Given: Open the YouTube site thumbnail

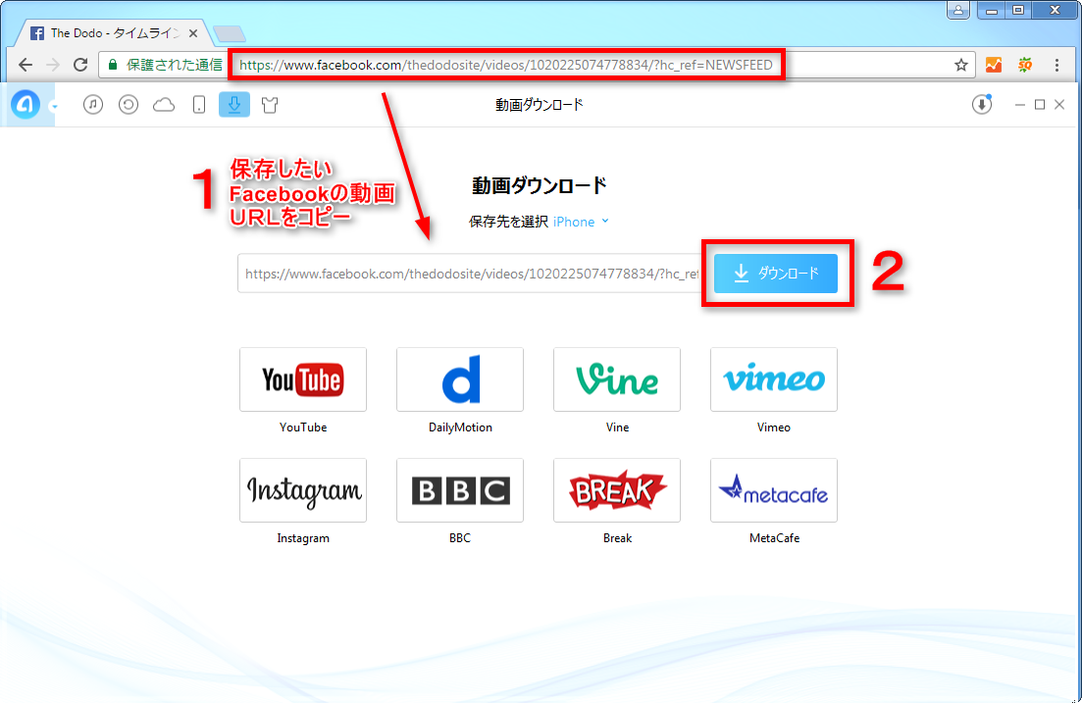Looking at the screenshot, I should 303,379.
